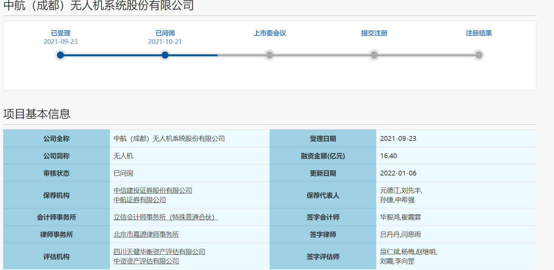Image resolution: width=554 pixels, height=270 pixels.
Task: Click the 律师事务所 header cell
Action: pos(56,234)
